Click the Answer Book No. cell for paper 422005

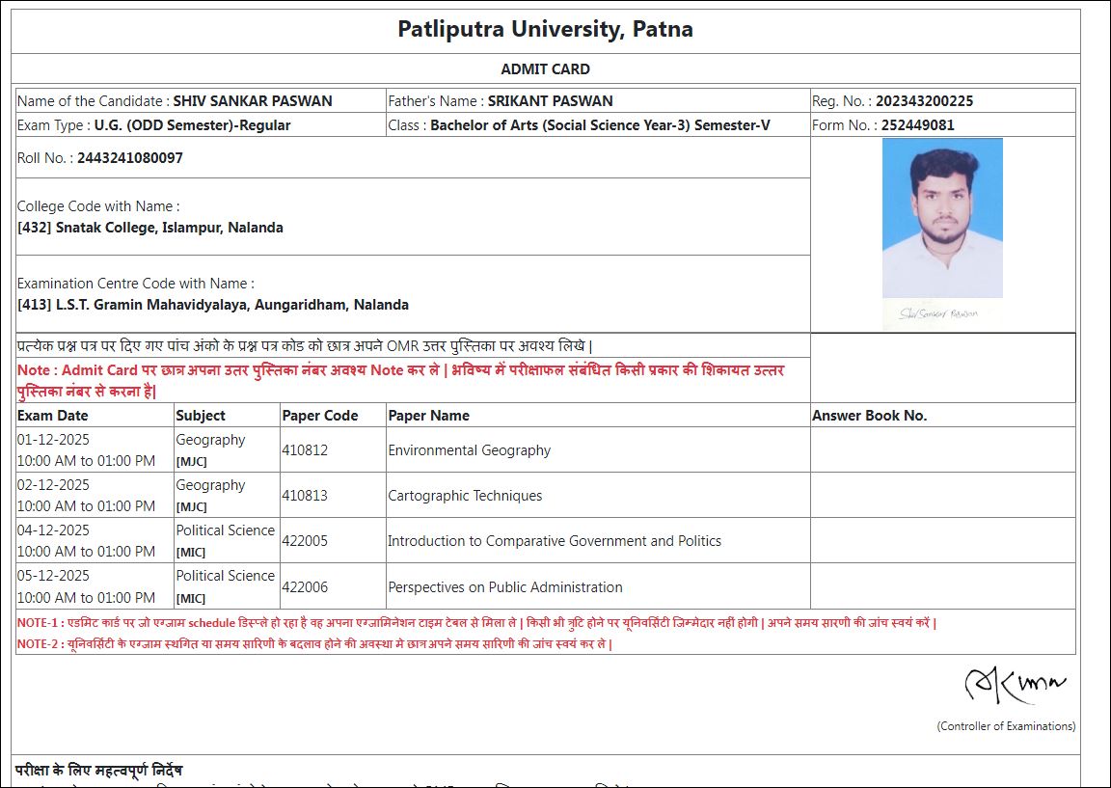pos(942,540)
